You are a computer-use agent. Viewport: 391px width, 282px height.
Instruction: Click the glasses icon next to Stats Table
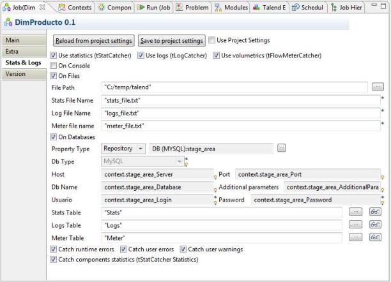pyautogui.click(x=375, y=212)
